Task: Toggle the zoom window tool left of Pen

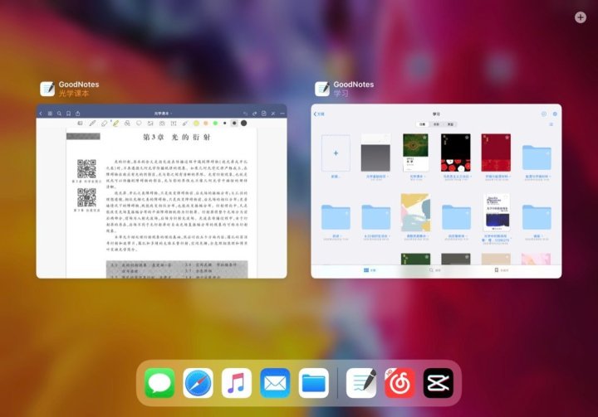Action: pos(80,124)
